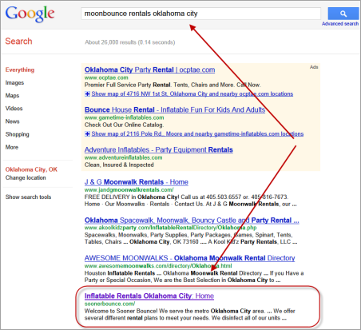Click the Google logo
The height and width of the screenshot is (330, 361).
tap(30, 14)
